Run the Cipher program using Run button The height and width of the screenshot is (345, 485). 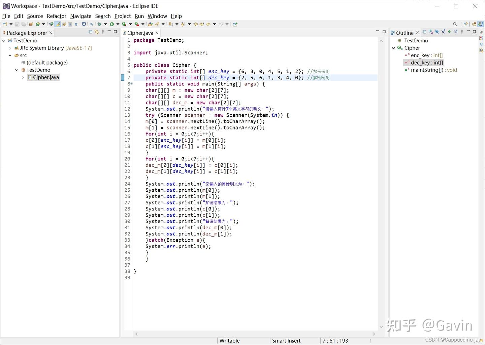pyautogui.click(x=111, y=24)
